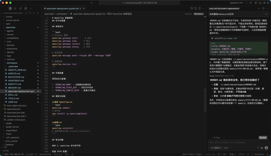Open MEMORY.md in explorer
The image size is (271, 156).
(x=20, y=88)
